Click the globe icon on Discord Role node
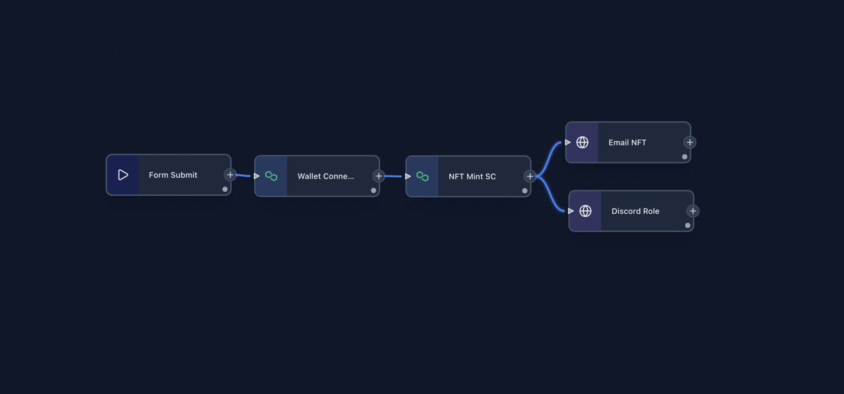The width and height of the screenshot is (844, 394). coord(586,211)
